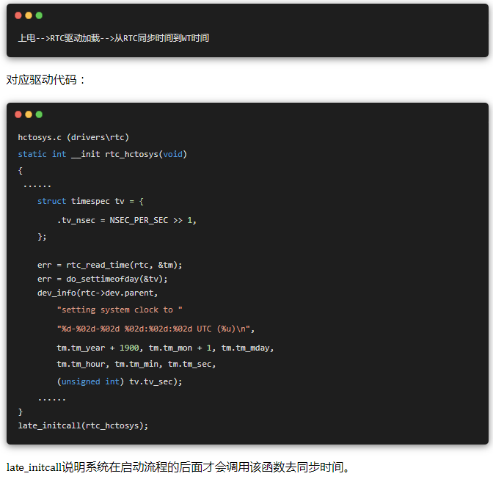
Task: Click the tm.tm_year + 1900 arguments line
Action: 165,348
